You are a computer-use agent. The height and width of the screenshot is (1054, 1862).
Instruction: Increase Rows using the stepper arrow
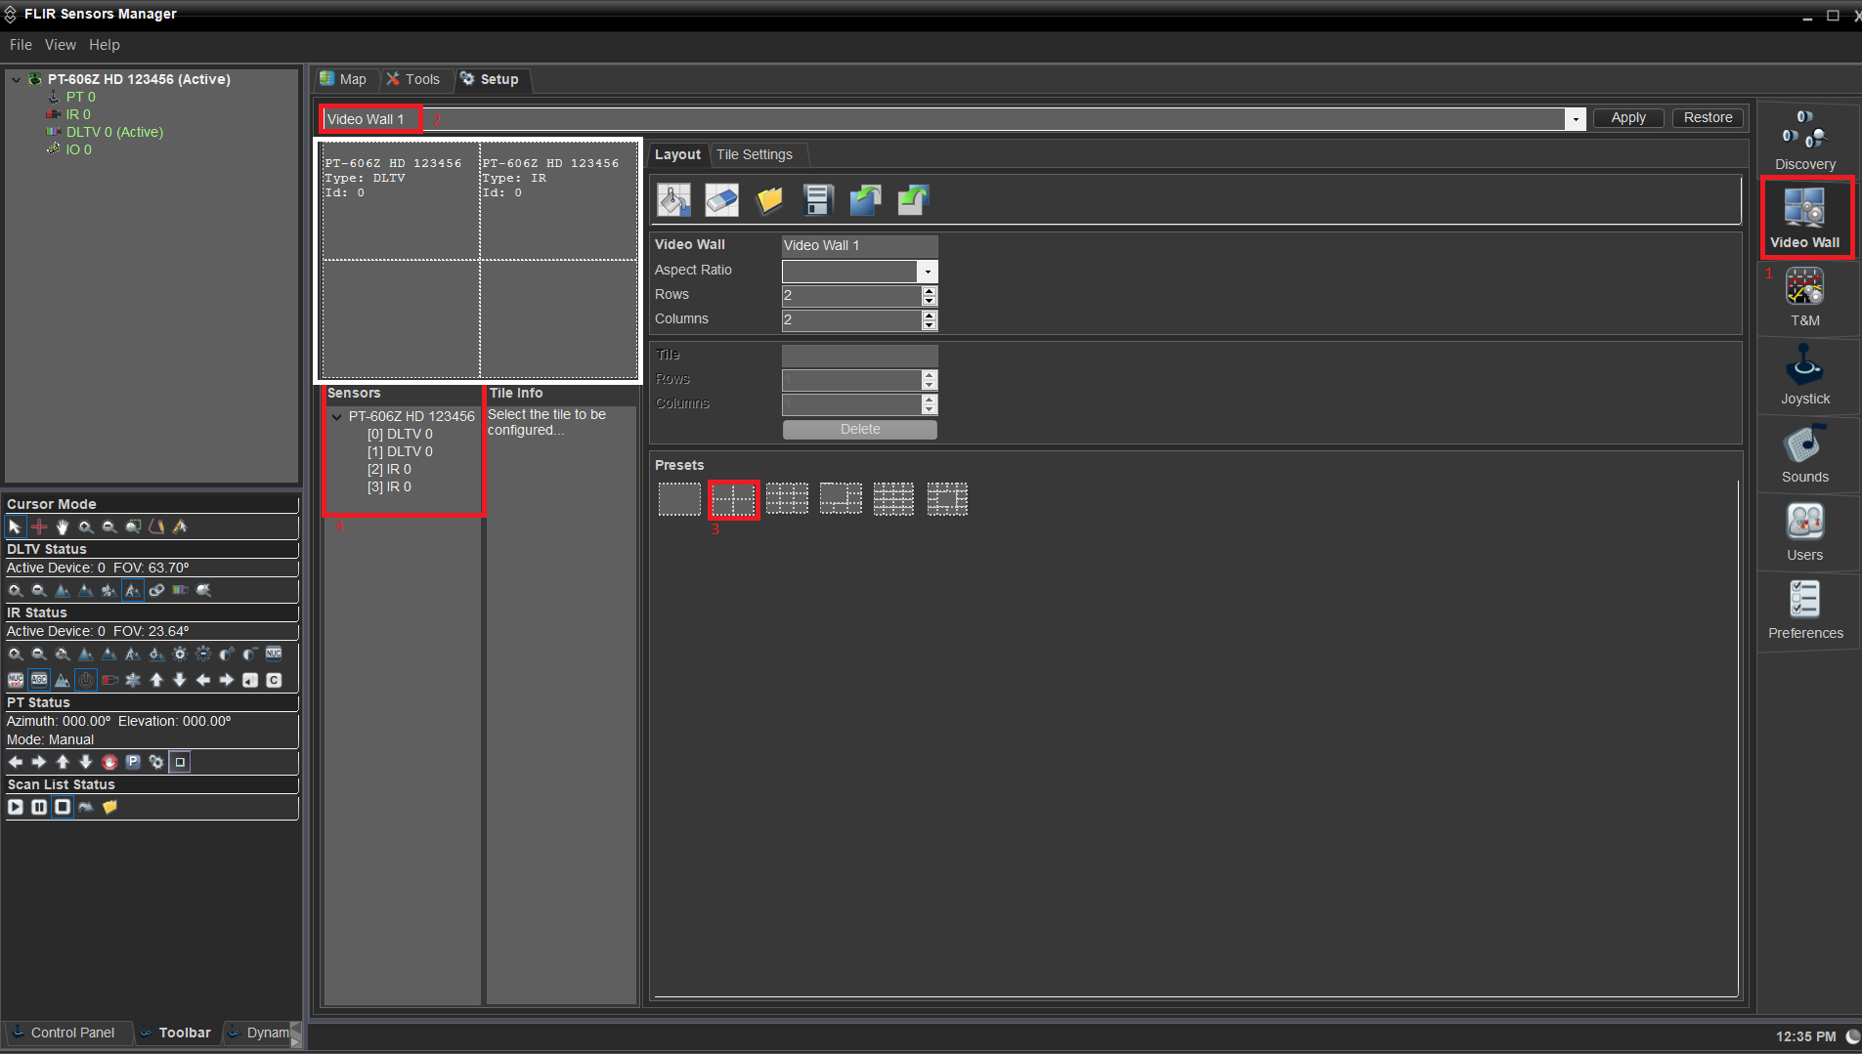[929, 290]
